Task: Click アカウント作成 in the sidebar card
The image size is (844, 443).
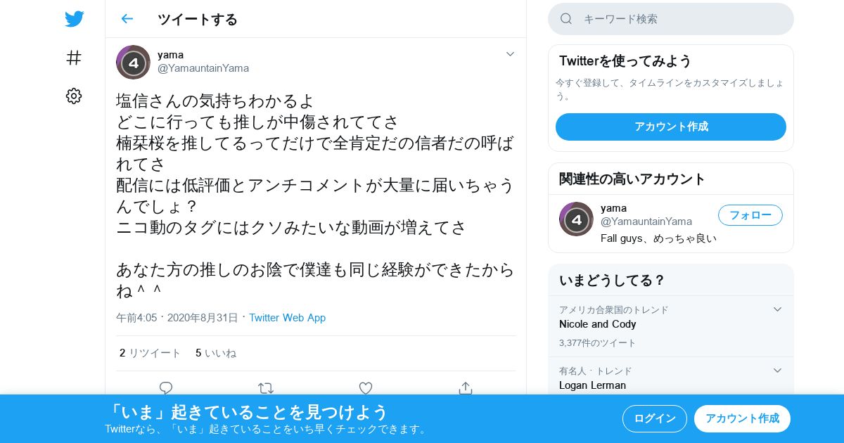Action: point(671,127)
